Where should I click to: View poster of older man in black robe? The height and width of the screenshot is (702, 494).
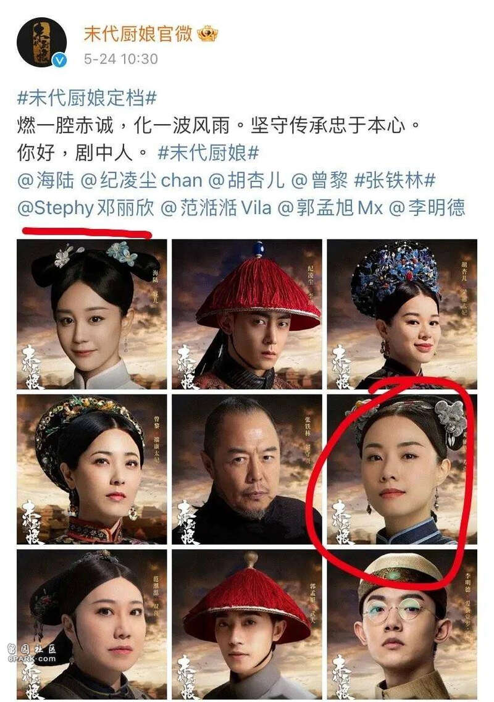click(x=247, y=469)
